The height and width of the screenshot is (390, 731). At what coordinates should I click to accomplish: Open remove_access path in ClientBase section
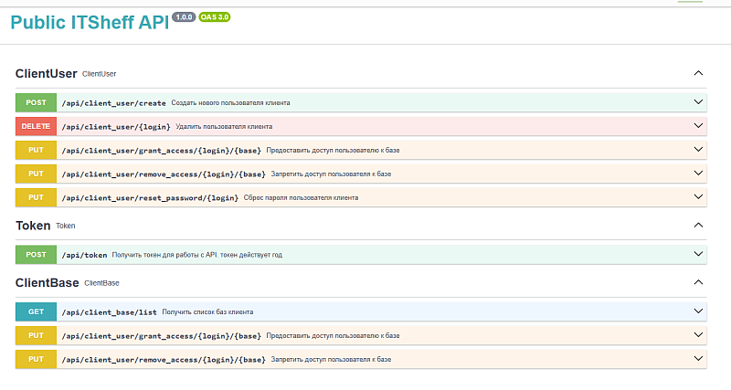(x=164, y=360)
